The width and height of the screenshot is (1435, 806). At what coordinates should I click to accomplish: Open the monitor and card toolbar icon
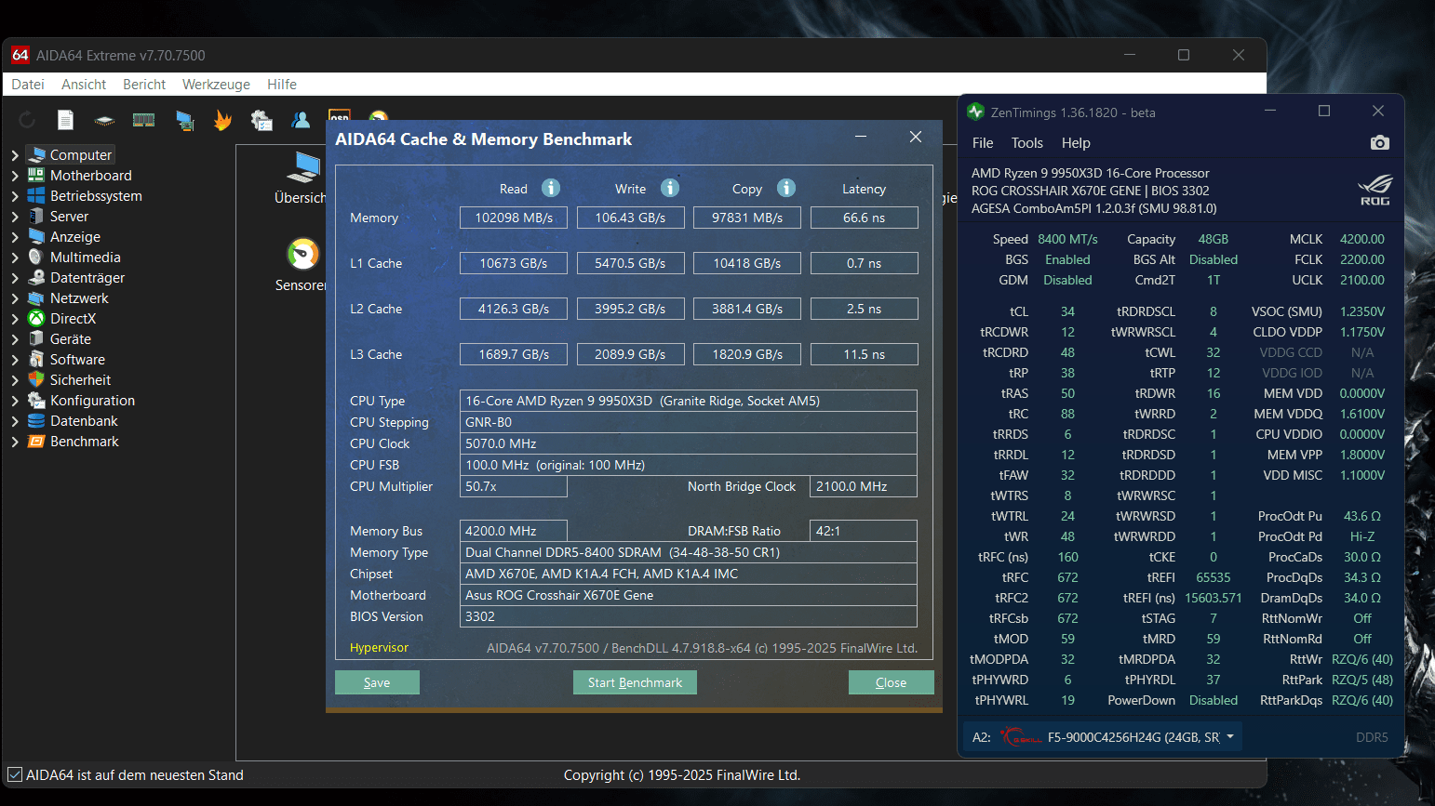184,120
